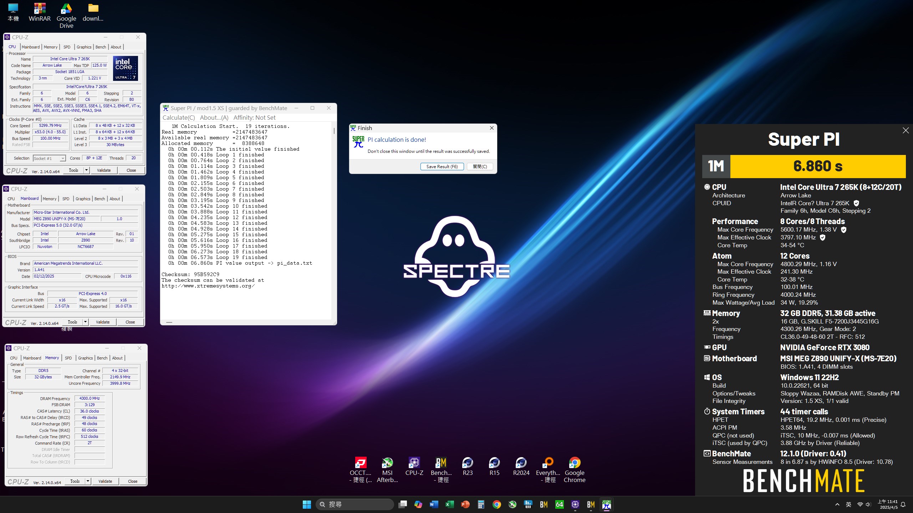Open About tab in bottom CPU-Z window
This screenshot has height=513, width=913.
click(117, 358)
